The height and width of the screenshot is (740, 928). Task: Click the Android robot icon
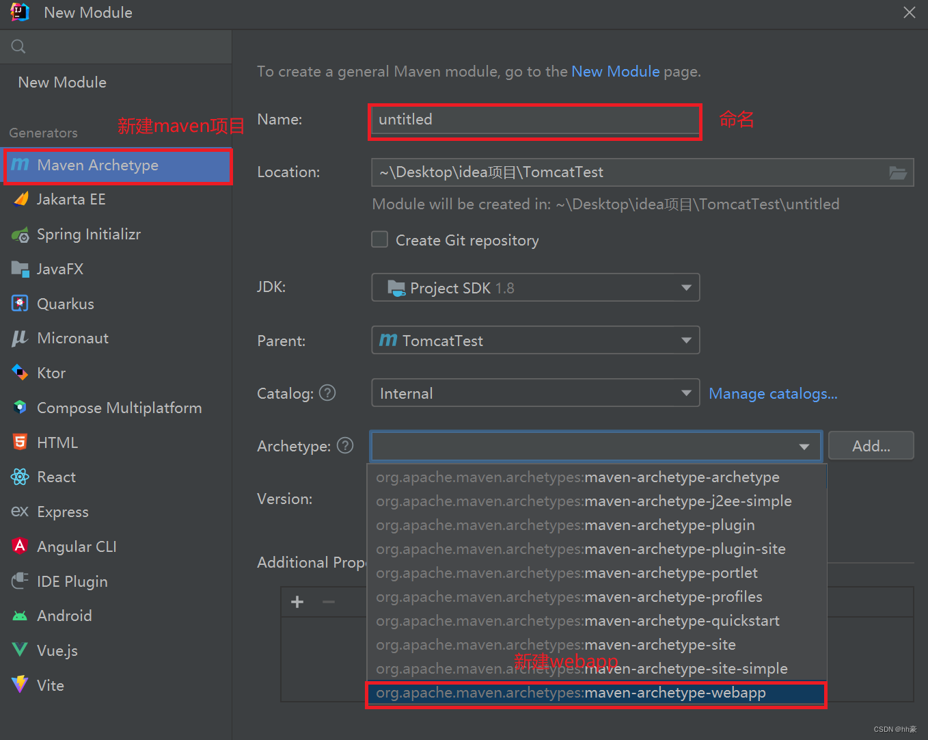tap(21, 616)
